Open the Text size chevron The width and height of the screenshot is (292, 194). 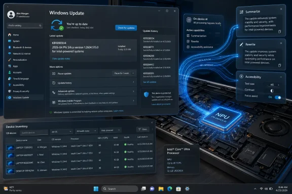(278, 85)
